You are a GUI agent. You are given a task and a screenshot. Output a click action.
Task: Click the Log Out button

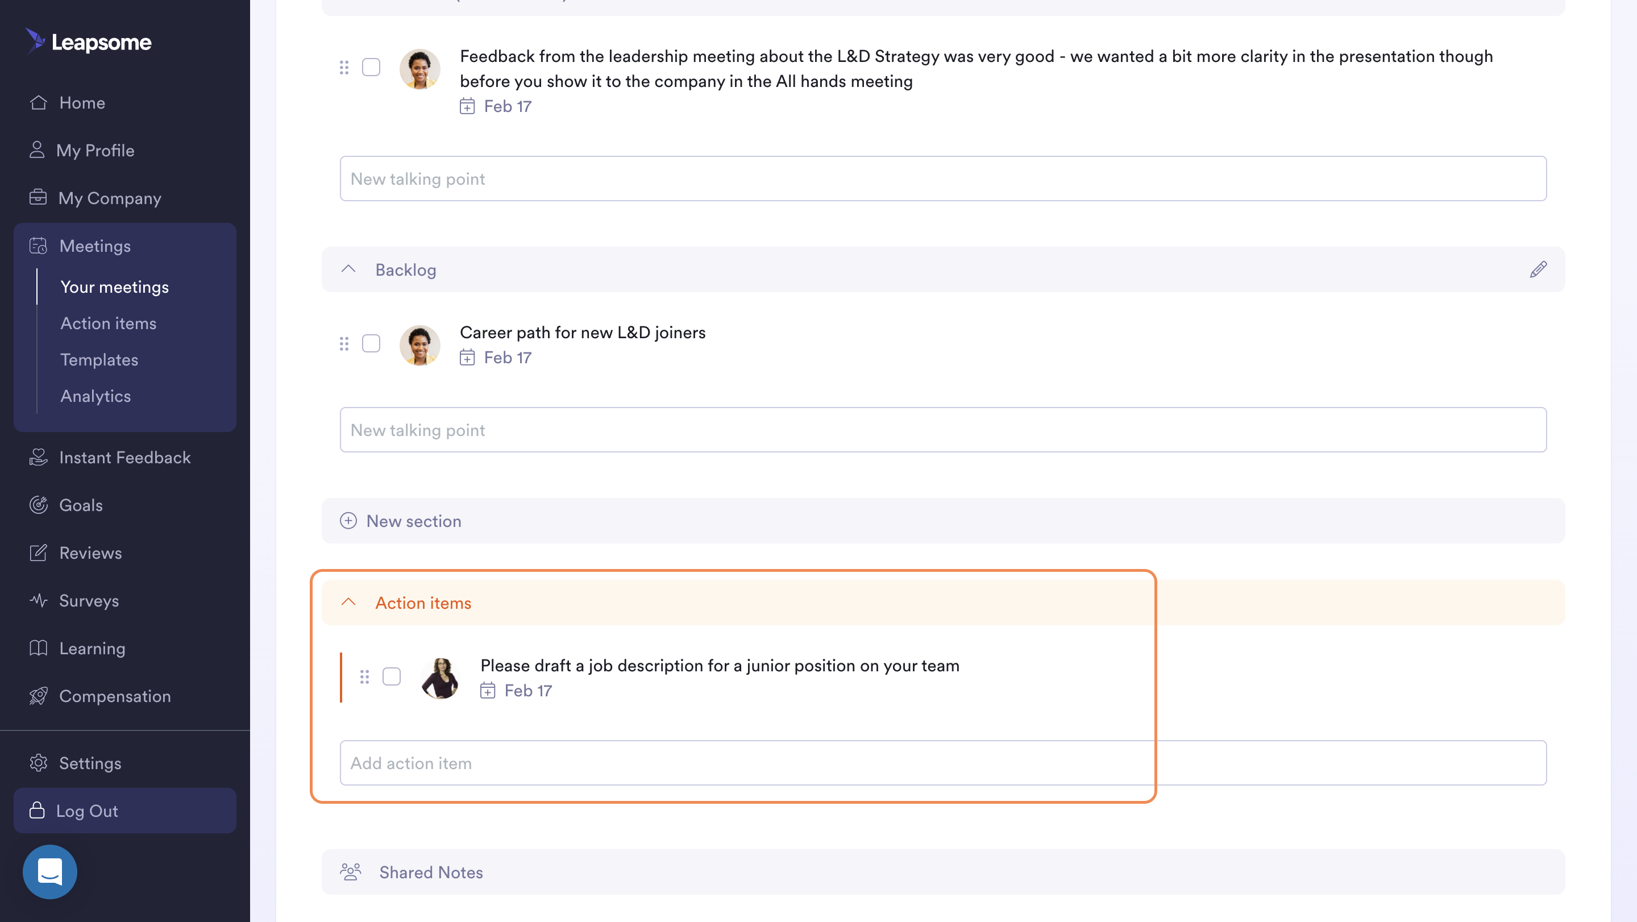(124, 811)
